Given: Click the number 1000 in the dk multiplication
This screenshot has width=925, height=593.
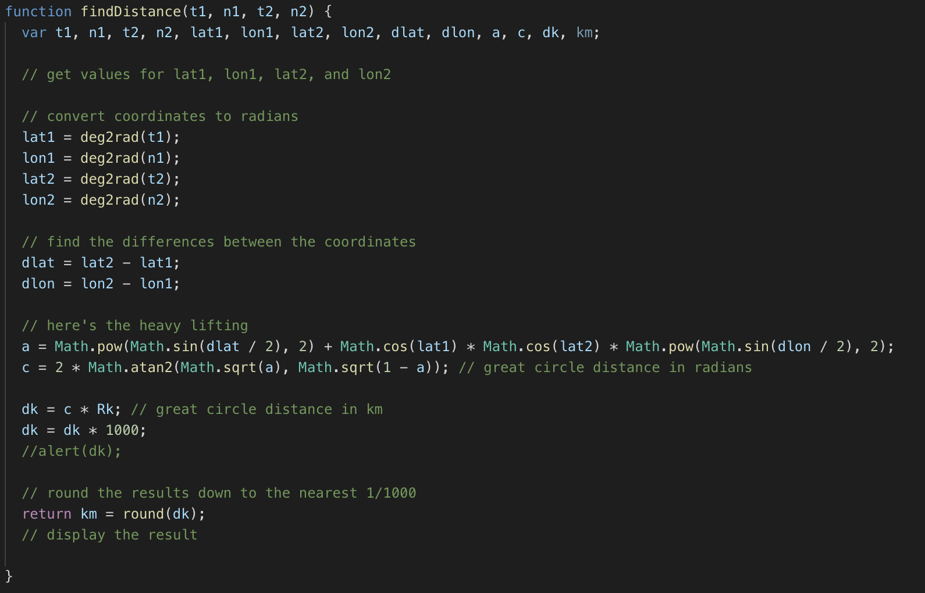Looking at the screenshot, I should click(x=122, y=430).
